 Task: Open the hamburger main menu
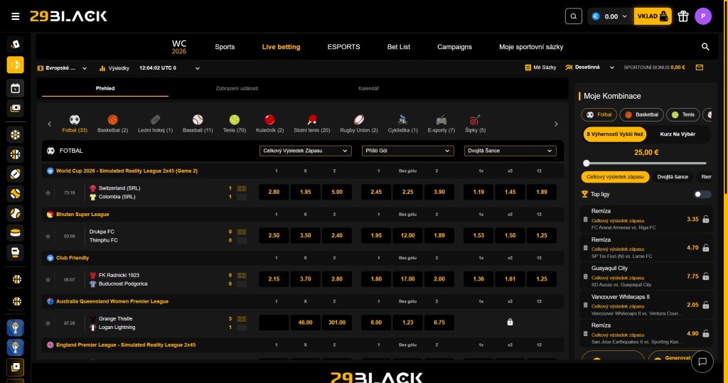pyautogui.click(x=16, y=16)
